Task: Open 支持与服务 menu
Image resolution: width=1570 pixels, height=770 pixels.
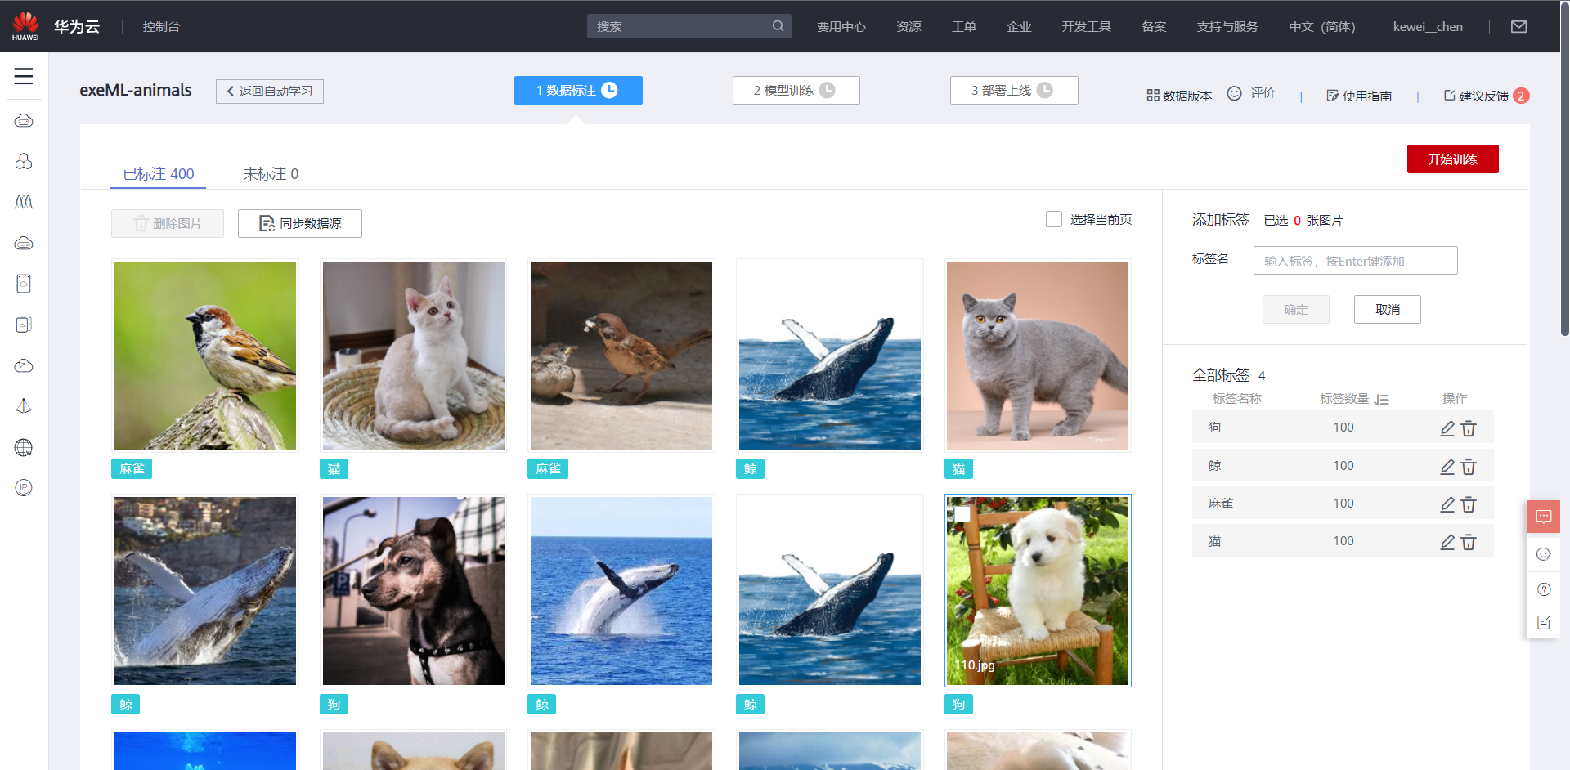Action: pos(1227,27)
